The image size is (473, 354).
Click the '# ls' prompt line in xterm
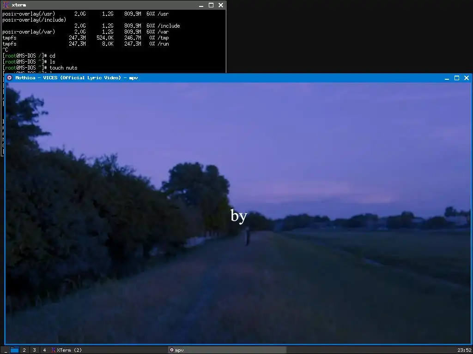29,62
